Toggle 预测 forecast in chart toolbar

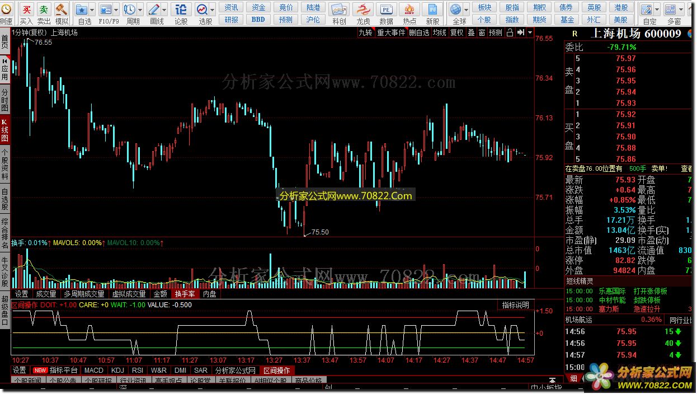coord(496,32)
